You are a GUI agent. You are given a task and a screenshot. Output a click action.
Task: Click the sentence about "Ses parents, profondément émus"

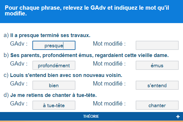[89, 55]
